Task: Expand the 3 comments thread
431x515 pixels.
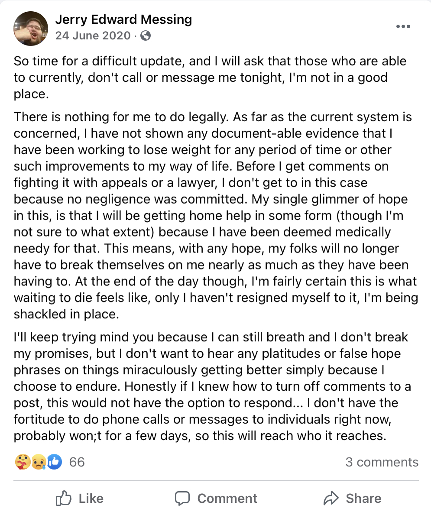Action: tap(382, 462)
